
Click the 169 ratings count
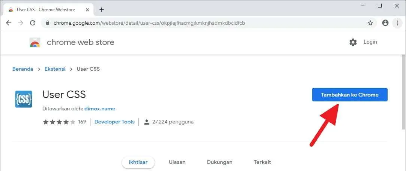pos(82,122)
